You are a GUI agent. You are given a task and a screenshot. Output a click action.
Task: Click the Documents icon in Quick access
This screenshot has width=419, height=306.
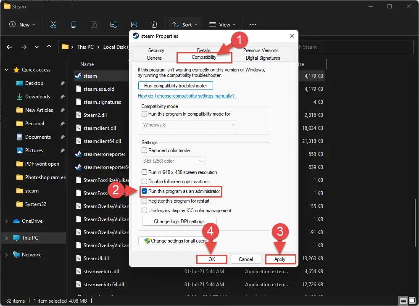click(19, 137)
